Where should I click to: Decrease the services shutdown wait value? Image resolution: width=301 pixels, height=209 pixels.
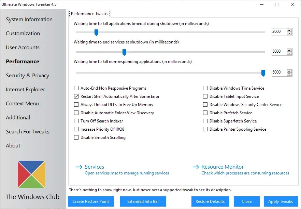click(x=289, y=53)
